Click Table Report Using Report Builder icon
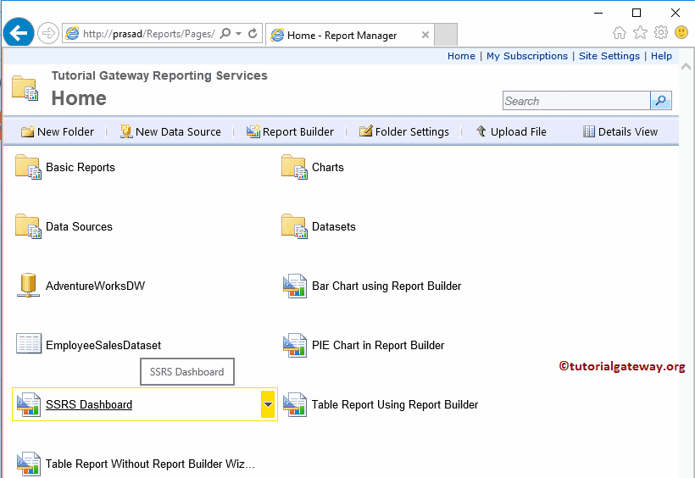Viewport: 695px width, 478px height. 295,404
